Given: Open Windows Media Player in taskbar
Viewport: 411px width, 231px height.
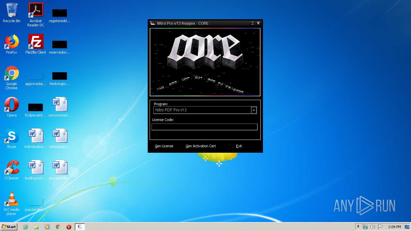Looking at the screenshot, I should point(47,227).
